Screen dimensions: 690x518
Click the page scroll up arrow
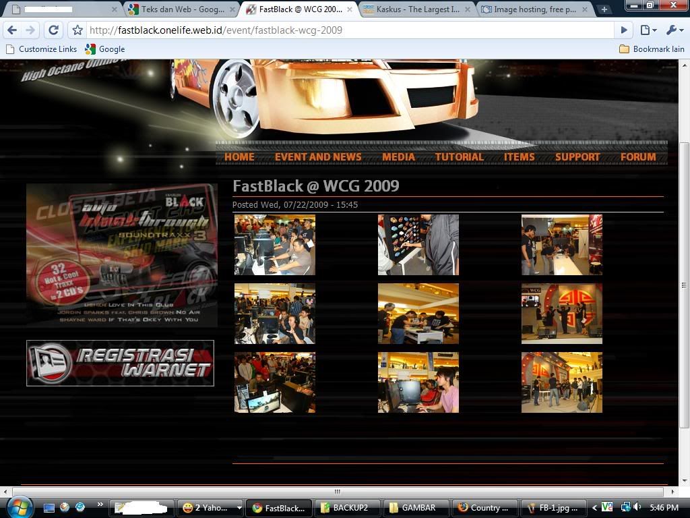tap(684, 65)
